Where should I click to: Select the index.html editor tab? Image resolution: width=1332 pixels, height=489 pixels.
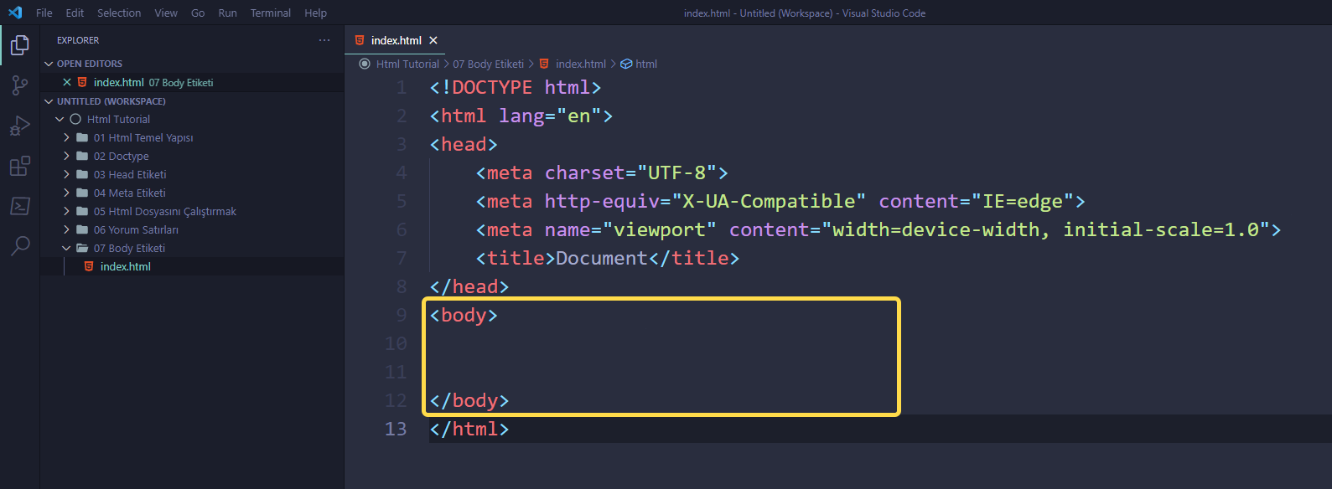point(396,40)
